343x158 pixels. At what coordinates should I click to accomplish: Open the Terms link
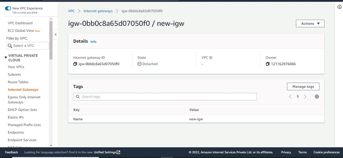tap(302, 152)
